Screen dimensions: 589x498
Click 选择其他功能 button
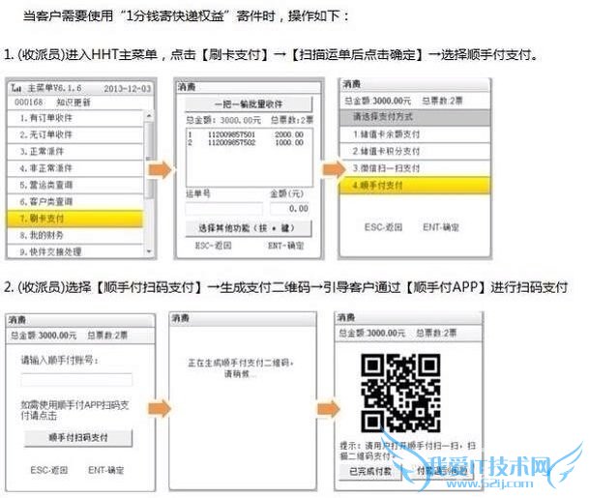point(249,228)
